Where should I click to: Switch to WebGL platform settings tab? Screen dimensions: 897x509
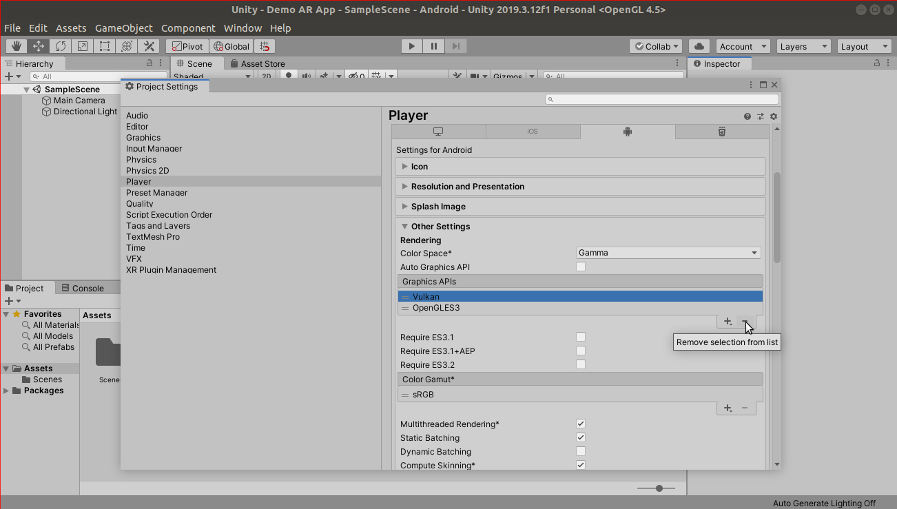722,132
